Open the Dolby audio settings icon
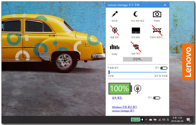The height and width of the screenshot is (125, 196). point(115,47)
